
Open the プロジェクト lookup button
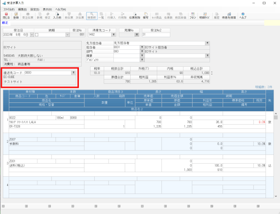pos(142,60)
